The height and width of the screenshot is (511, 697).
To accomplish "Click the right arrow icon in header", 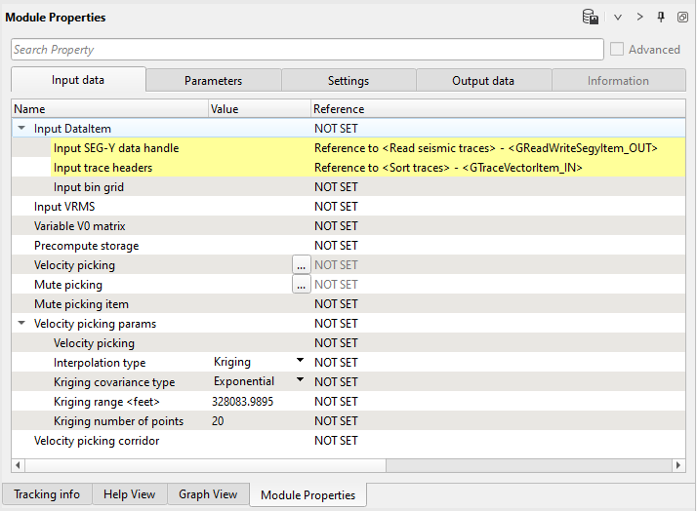I will pos(640,18).
